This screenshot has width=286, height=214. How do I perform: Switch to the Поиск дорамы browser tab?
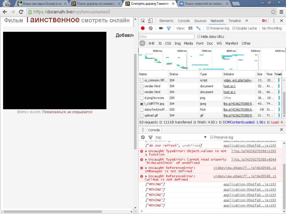[96, 4]
